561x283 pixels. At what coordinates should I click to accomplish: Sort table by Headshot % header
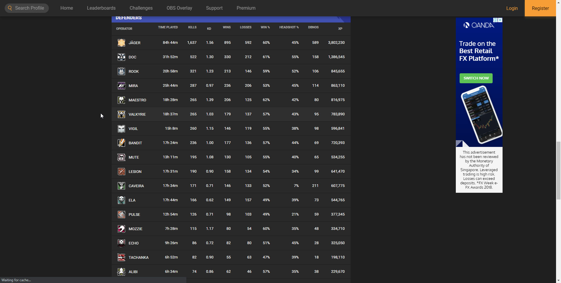point(289,27)
